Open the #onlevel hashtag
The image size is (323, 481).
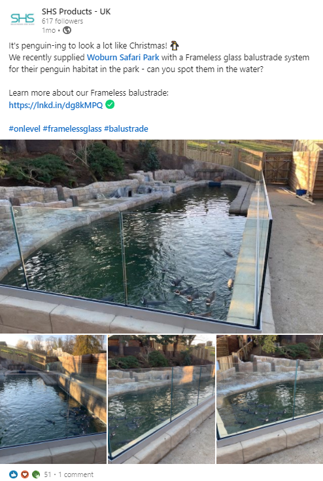[24, 129]
